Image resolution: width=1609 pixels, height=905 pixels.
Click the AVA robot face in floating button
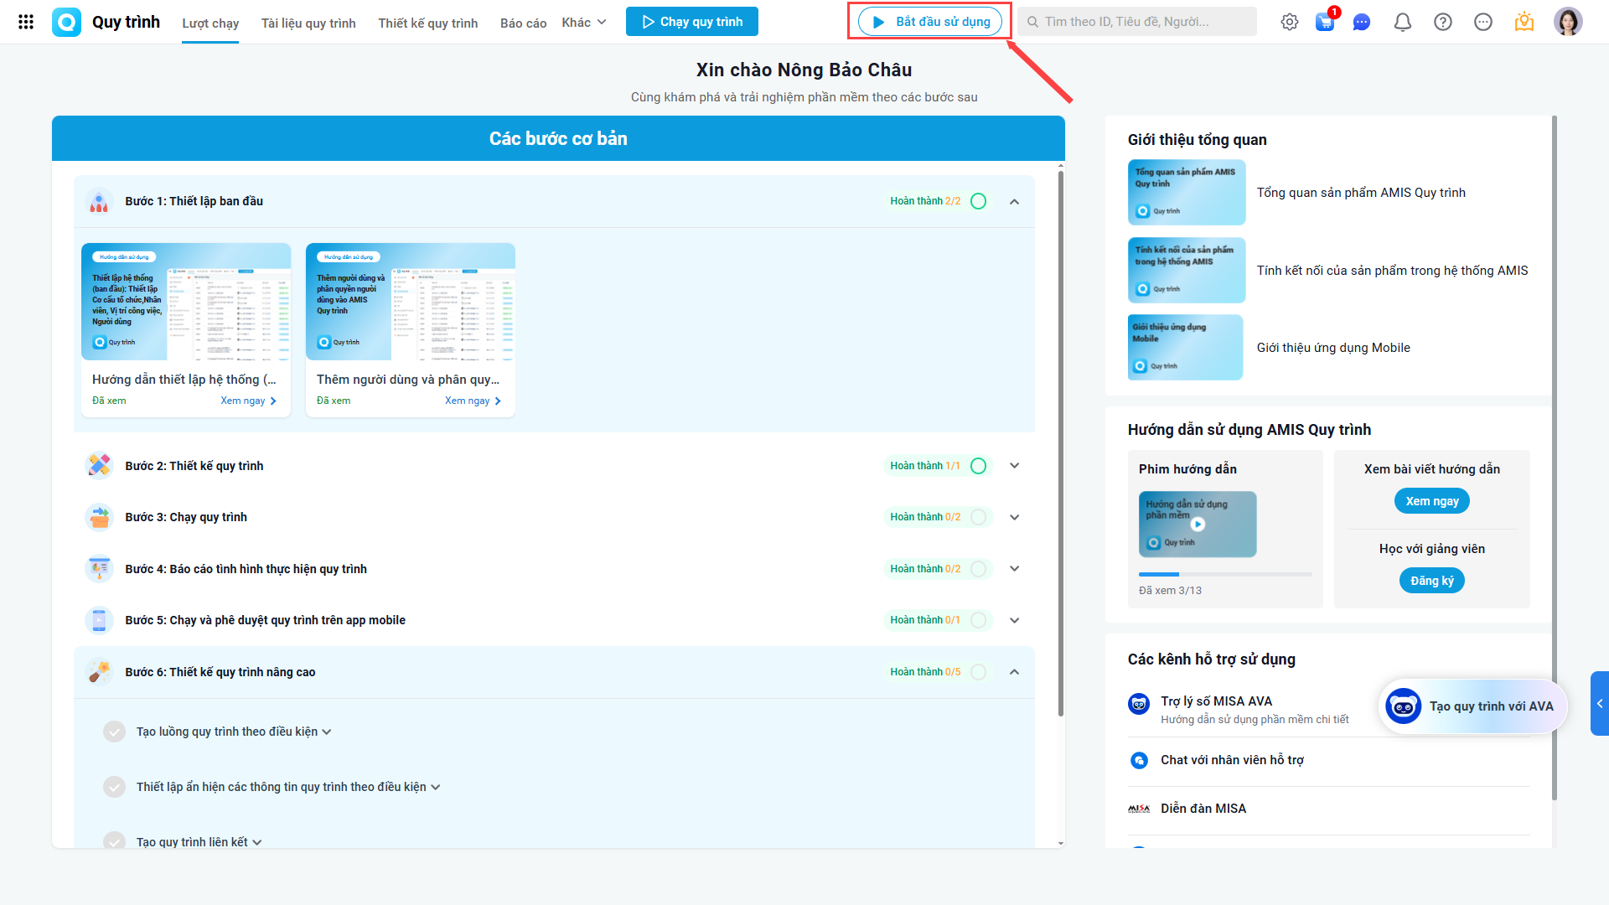[x=1403, y=706]
